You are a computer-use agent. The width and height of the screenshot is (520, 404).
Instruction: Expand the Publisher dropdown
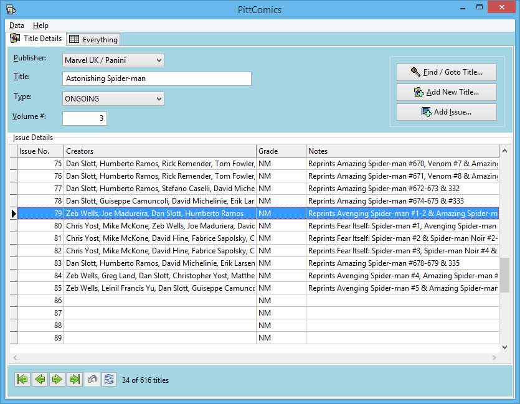[x=159, y=60]
